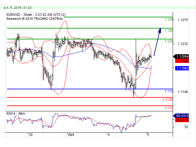Screen dimensions: 196x147
Task: Click the green 1.126 resistance label
Action: coord(168,30)
